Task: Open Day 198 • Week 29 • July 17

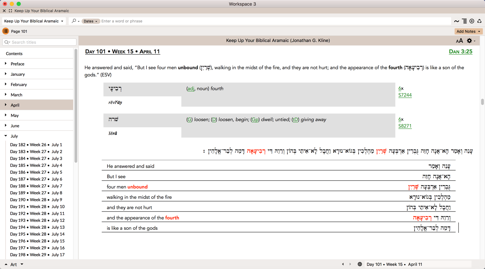Action: click(x=37, y=255)
